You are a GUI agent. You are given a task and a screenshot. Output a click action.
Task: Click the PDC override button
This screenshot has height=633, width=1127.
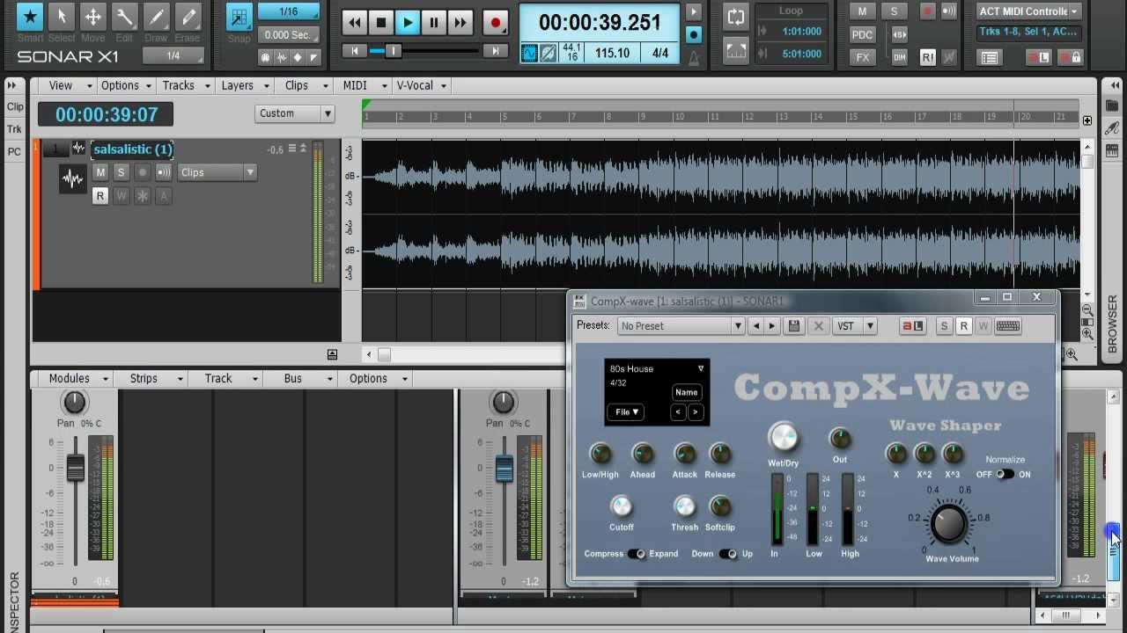coord(862,35)
